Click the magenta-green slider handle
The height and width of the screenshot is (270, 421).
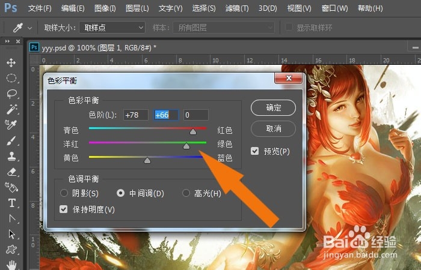click(x=186, y=146)
